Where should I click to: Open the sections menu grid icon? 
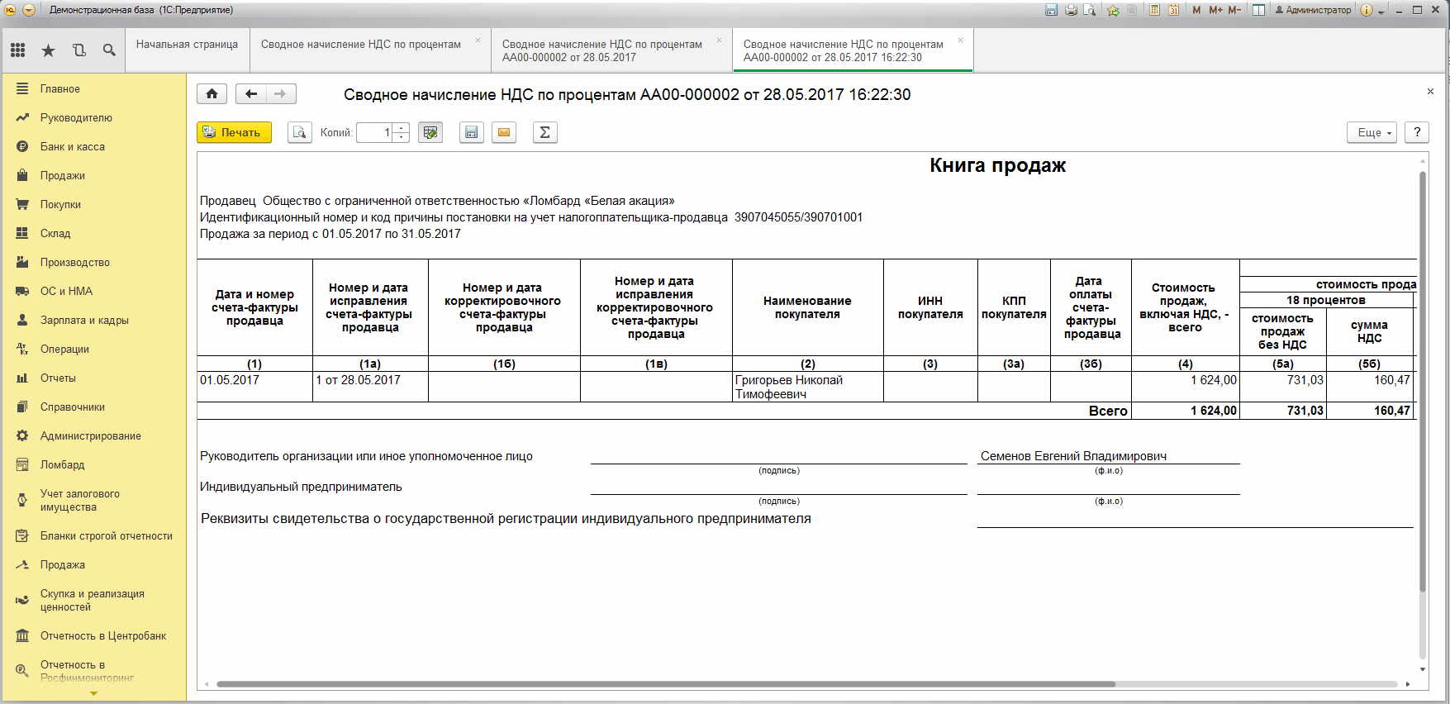18,50
